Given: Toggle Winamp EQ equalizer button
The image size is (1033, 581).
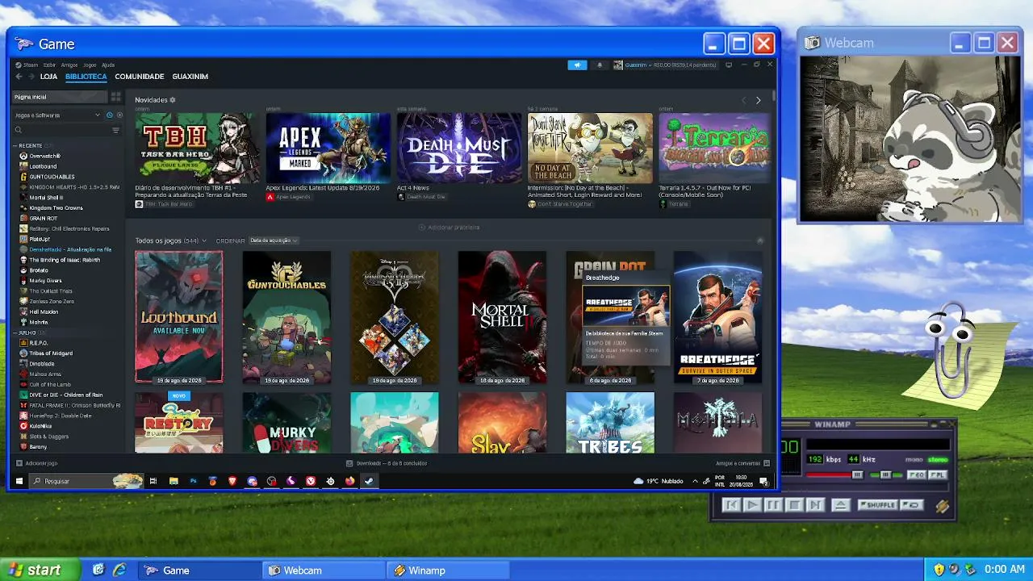Looking at the screenshot, I should 917,474.
